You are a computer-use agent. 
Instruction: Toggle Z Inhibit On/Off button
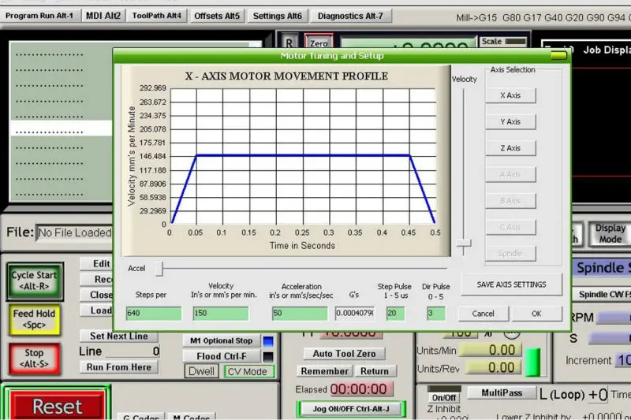[444, 398]
